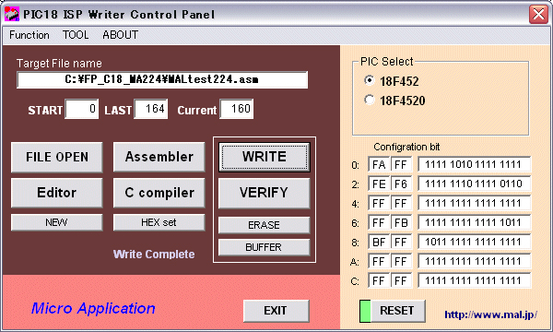Click the PIC18 ISP Writer title bar icon
The width and height of the screenshot is (553, 332).
(12, 15)
